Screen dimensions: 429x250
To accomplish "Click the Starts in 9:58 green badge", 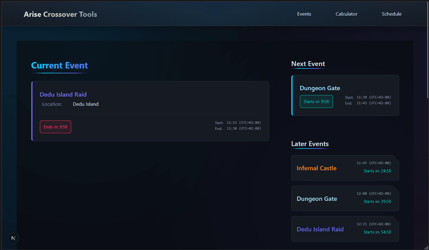I will coord(316,101).
